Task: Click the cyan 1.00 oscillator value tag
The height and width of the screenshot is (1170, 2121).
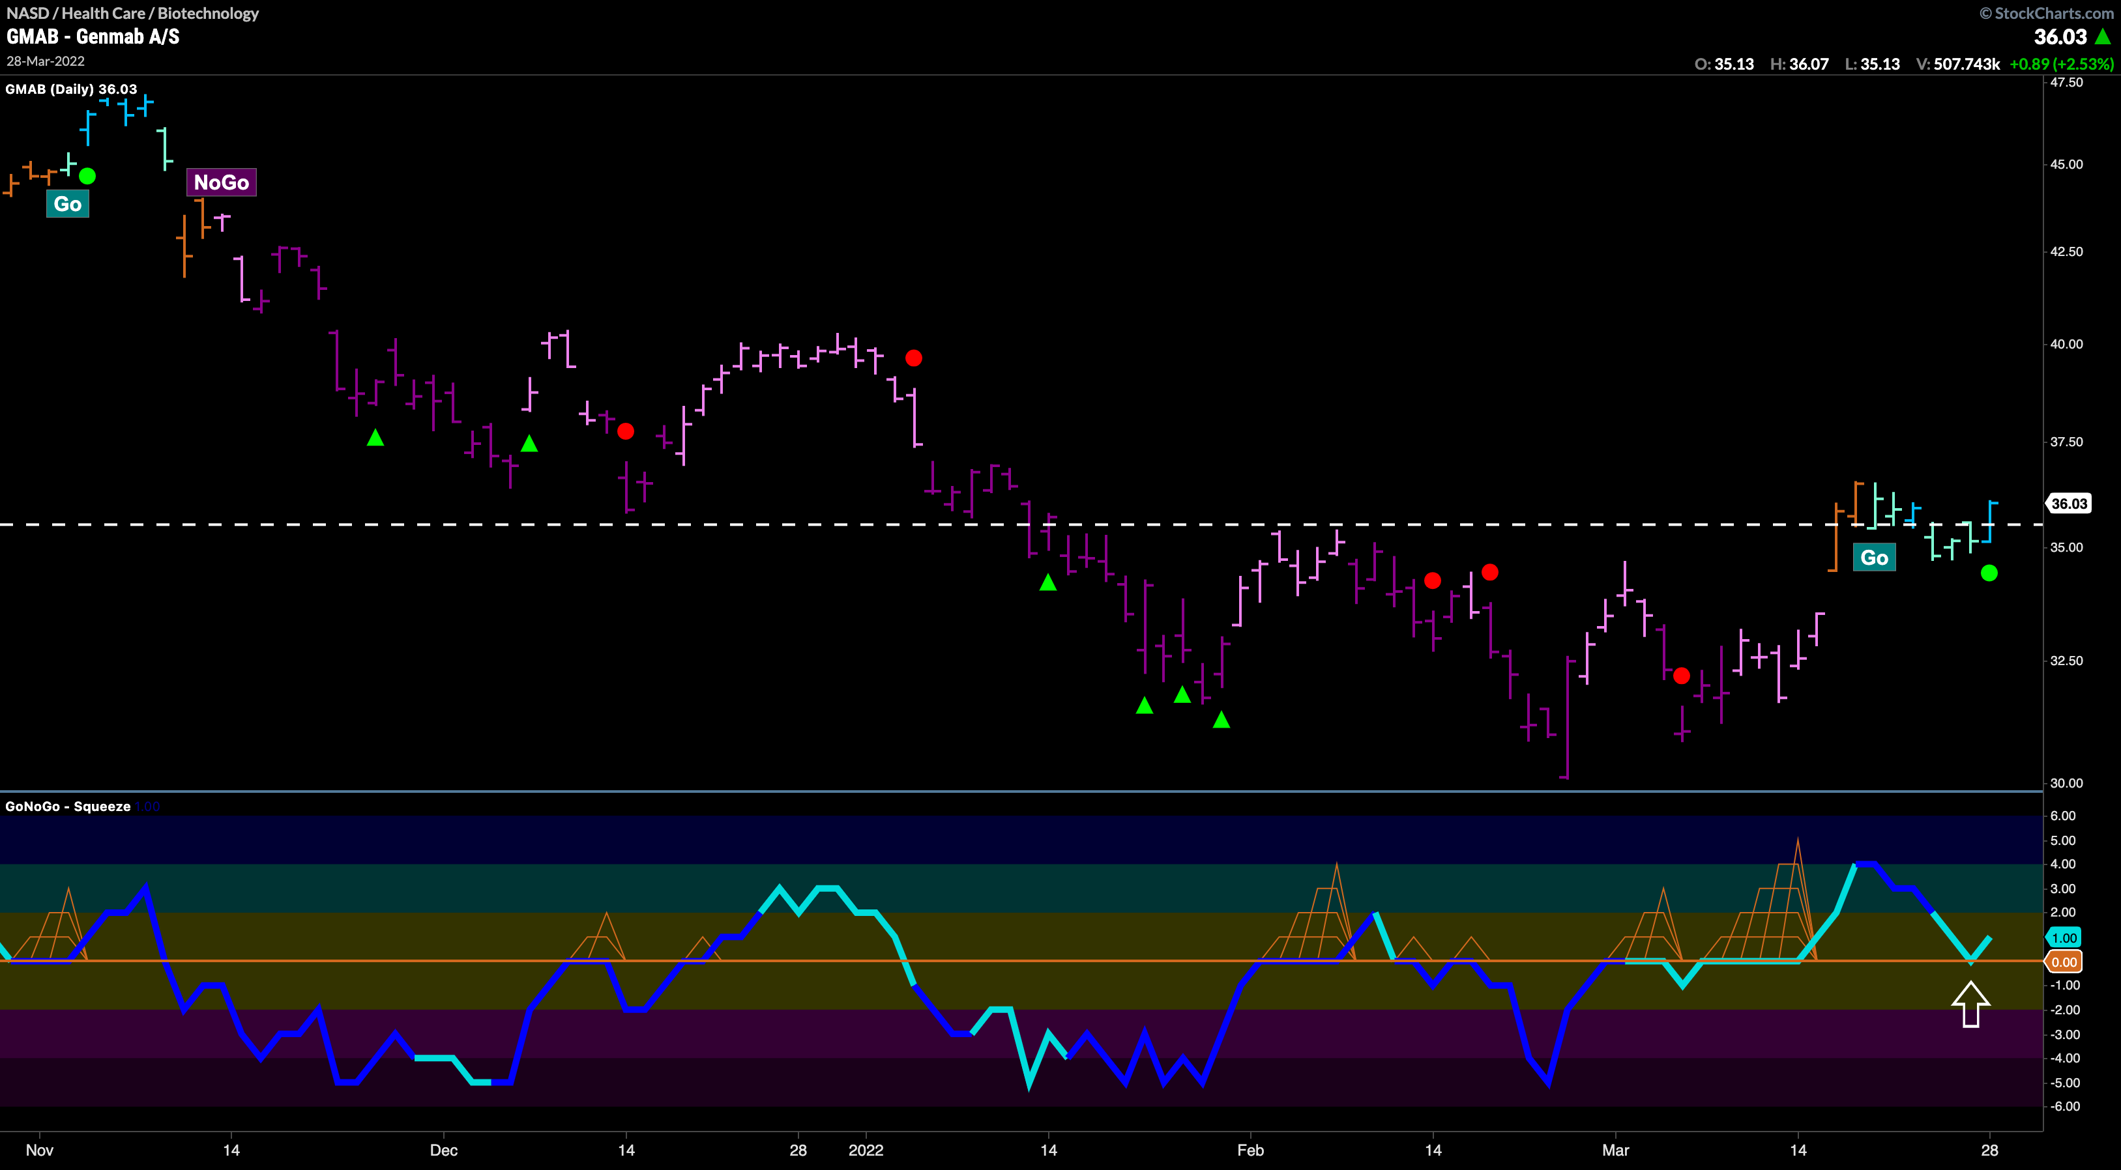Action: 2064,938
